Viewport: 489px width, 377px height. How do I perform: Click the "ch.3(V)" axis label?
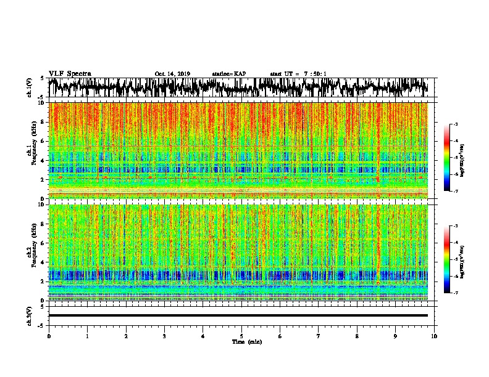pyautogui.click(x=30, y=317)
